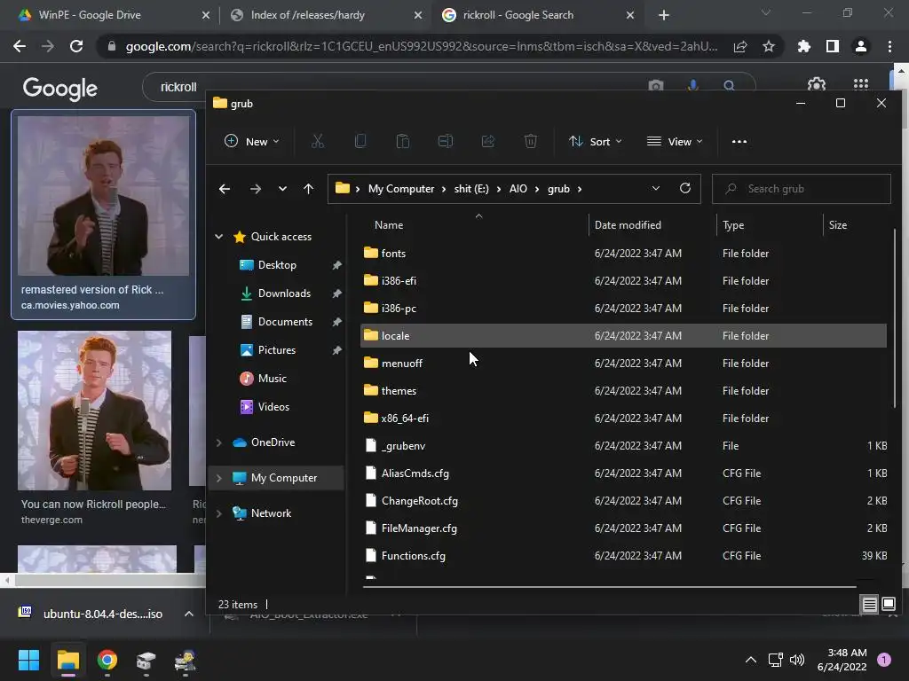Open Chrome extensions puzzle icon
This screenshot has height=681, width=909.
point(804,46)
